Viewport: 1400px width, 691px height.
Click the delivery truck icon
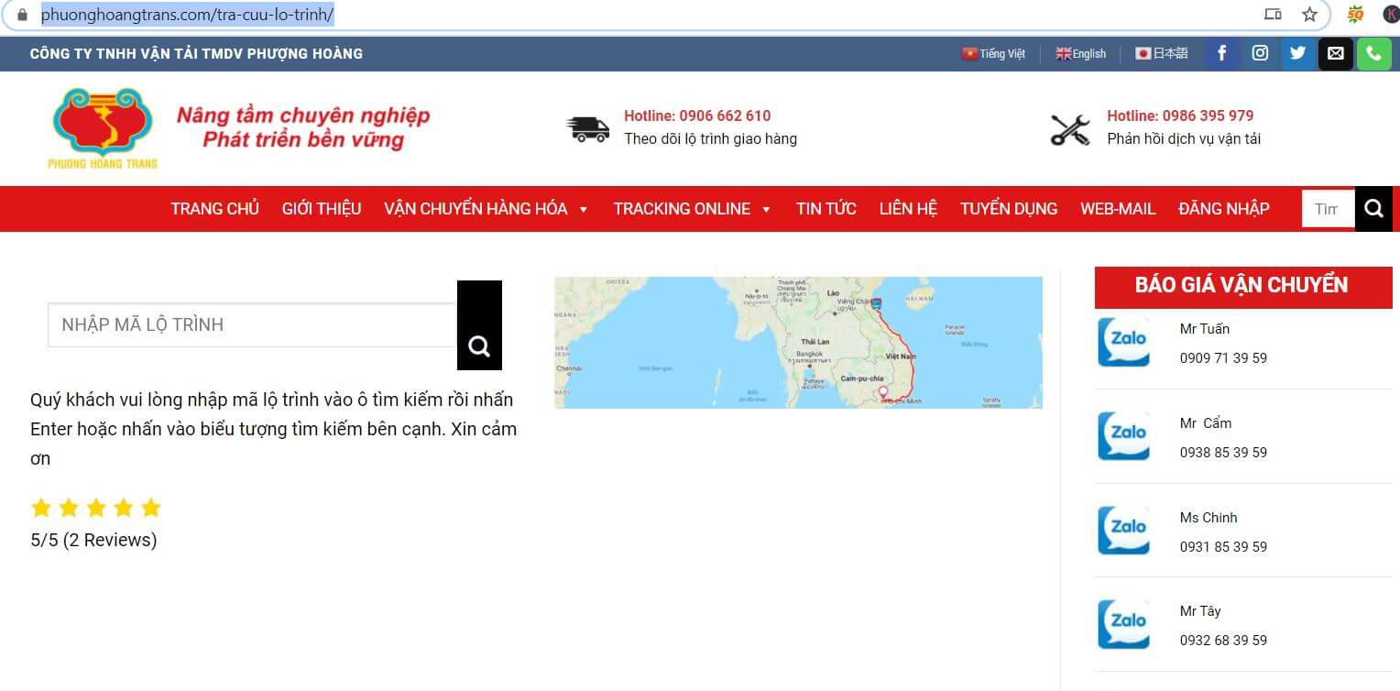coord(588,128)
